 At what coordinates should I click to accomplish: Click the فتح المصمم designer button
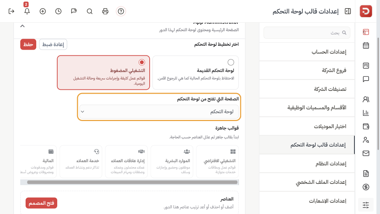(42, 203)
